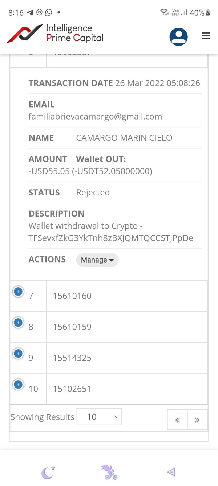Expand row 9 transaction details
The image size is (218, 486).
coord(18,354)
